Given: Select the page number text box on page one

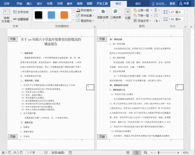Looking at the screenshot, I should pos(90,87).
